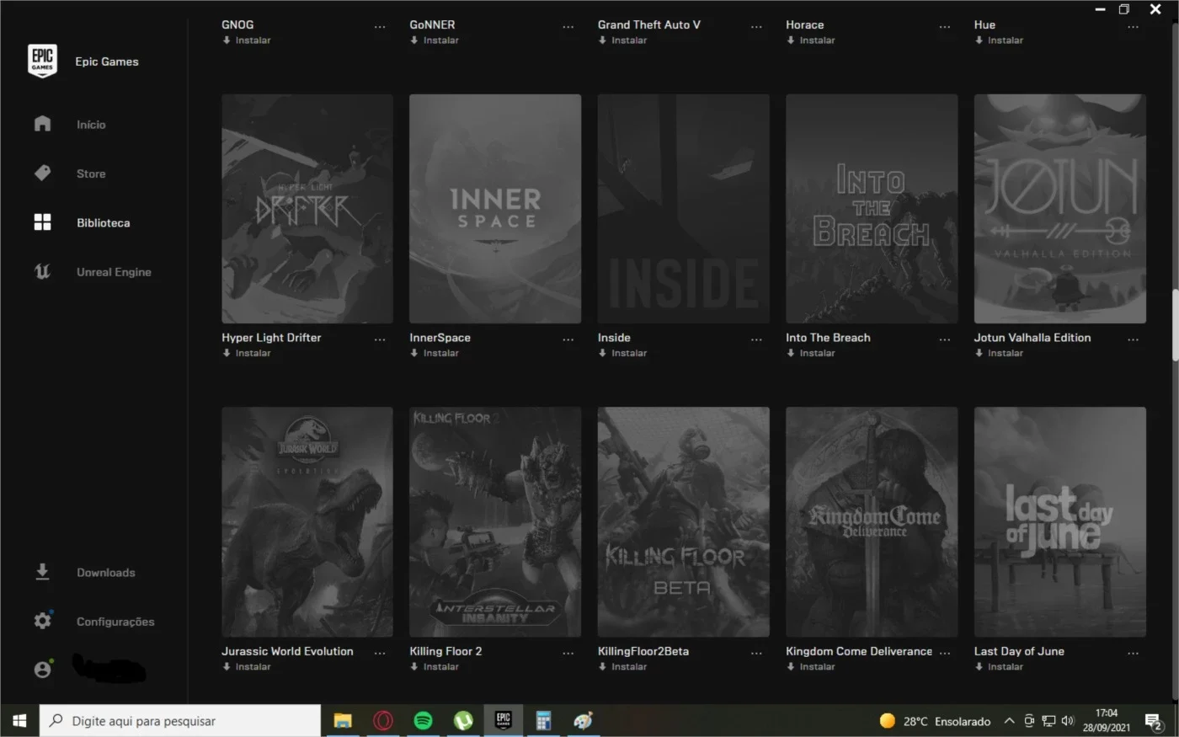1179x737 pixels.
Task: Open Hyper Light Drifter options dots
Action: [x=380, y=339]
